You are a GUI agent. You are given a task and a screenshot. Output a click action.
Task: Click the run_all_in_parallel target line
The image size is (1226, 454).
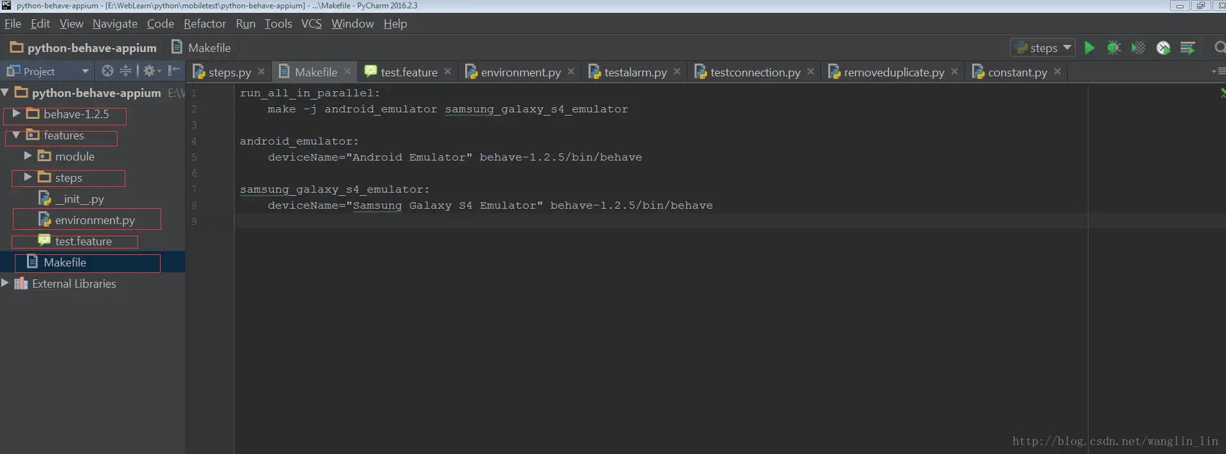[x=310, y=93]
